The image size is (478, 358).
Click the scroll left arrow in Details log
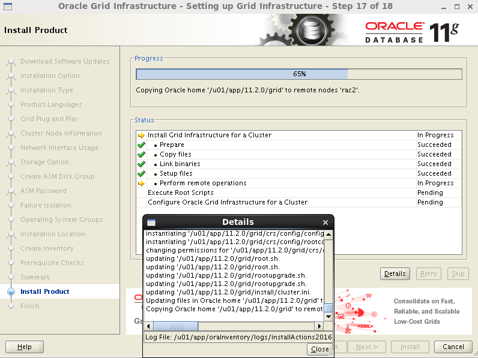148,326
